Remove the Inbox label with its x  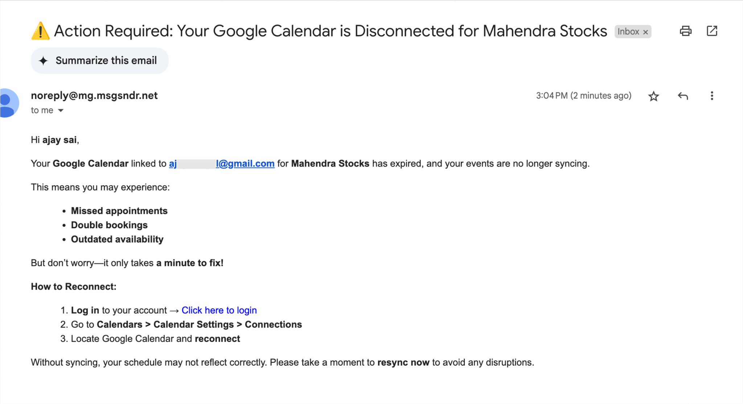tap(645, 32)
